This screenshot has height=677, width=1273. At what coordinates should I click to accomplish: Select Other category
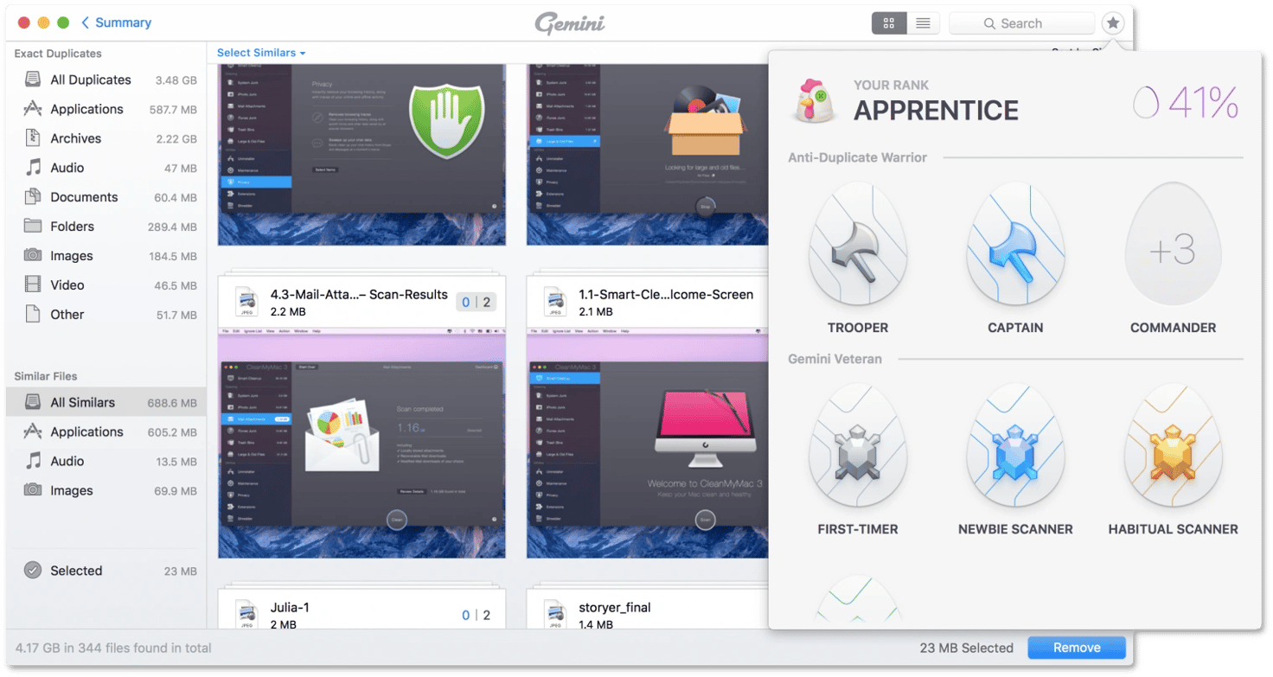[106, 315]
